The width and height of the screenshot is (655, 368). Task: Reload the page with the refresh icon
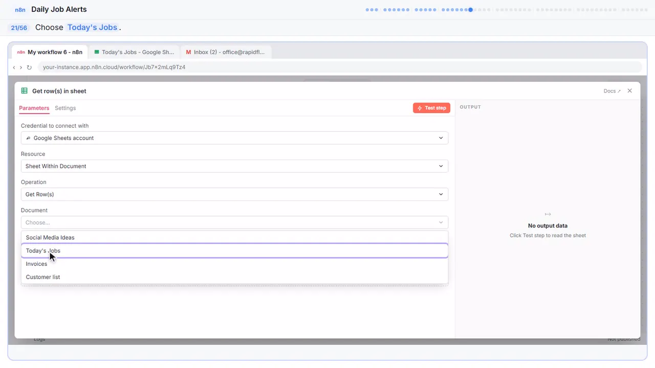tap(29, 67)
